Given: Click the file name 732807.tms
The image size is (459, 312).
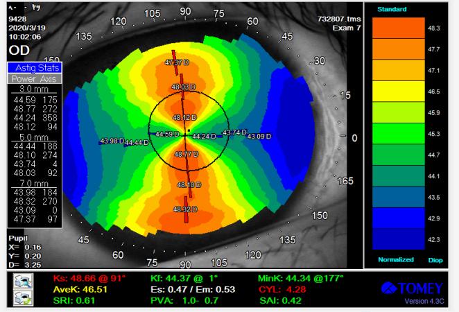Looking at the screenshot, I should (339, 19).
